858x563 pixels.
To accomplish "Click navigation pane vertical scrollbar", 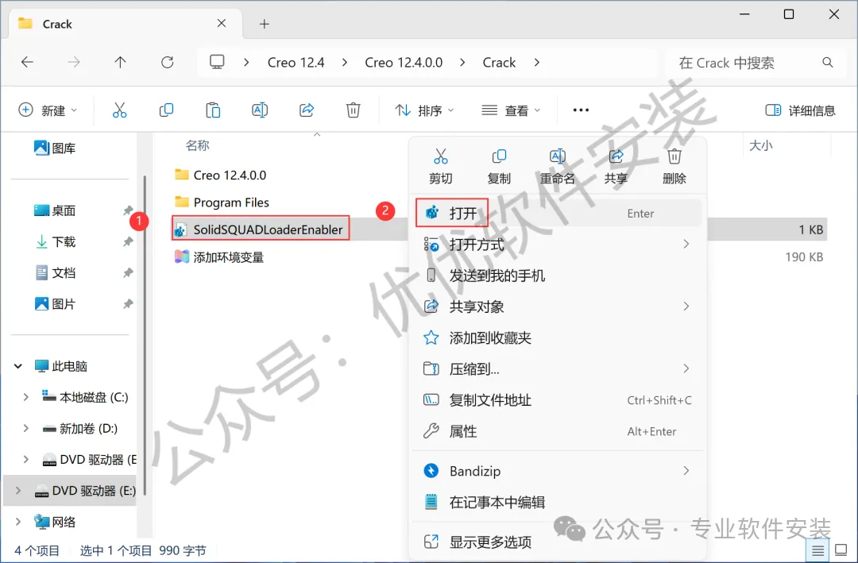I will point(145,335).
